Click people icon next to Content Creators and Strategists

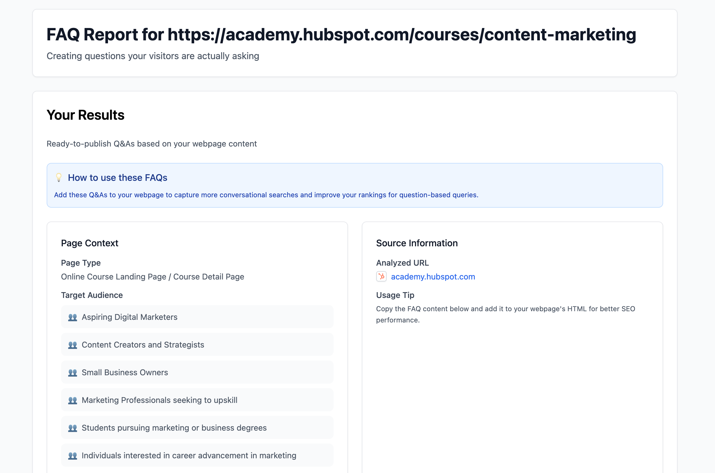coord(73,345)
